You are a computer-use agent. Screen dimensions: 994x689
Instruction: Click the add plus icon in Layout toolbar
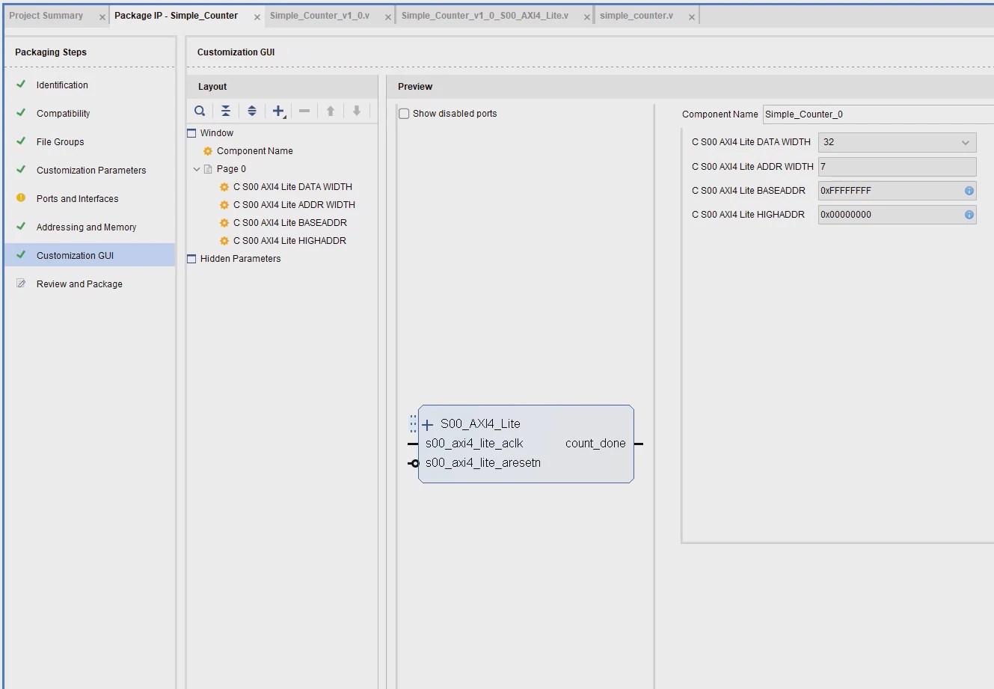point(278,111)
